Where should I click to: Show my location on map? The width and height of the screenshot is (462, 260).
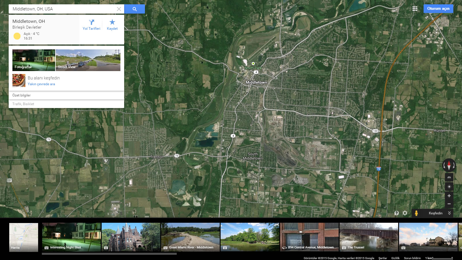click(449, 187)
